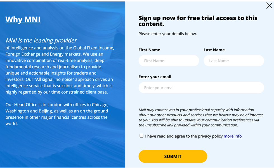Click the Why MNI heading link
This screenshot has width=274, height=168.
click(23, 20)
